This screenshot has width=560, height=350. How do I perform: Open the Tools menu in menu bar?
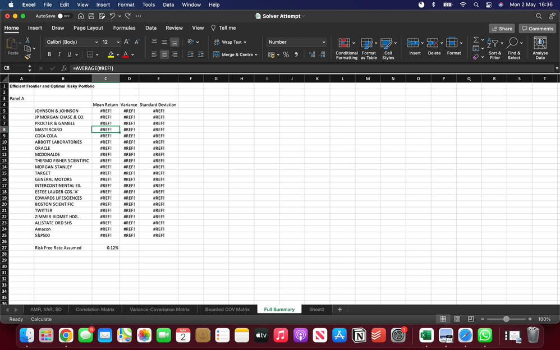pos(149,4)
